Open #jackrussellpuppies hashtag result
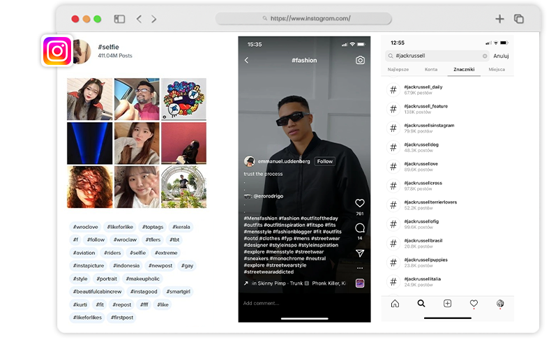 [x=448, y=263]
